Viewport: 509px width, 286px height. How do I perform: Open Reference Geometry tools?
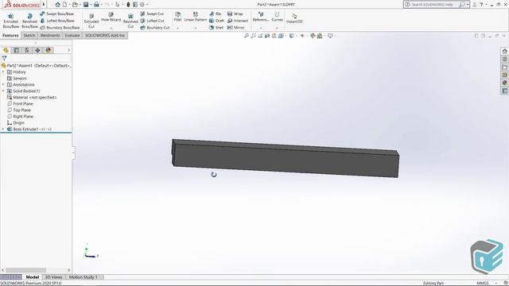[x=261, y=17]
